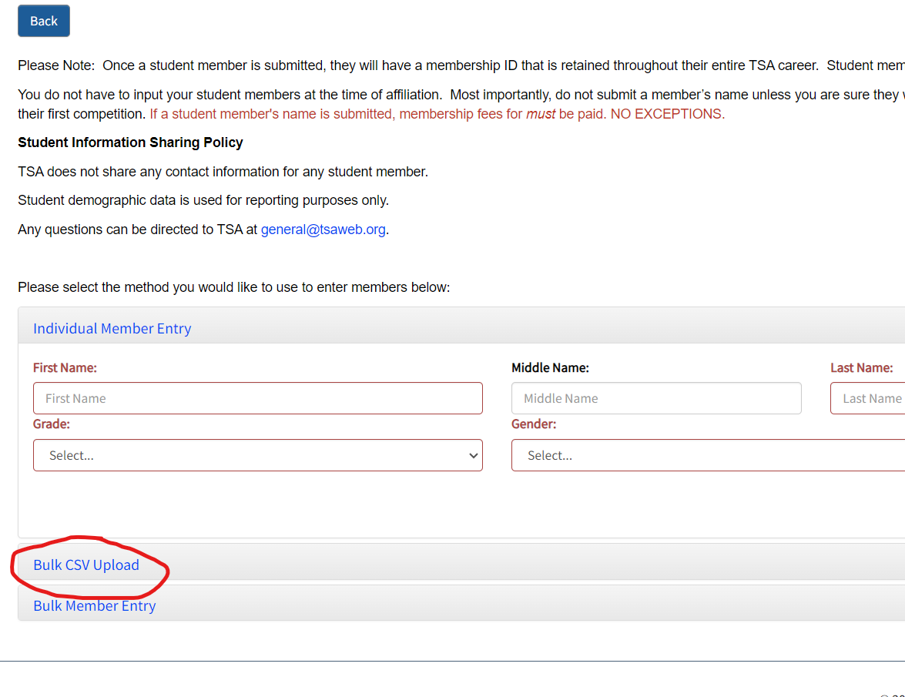Click the red Last Name label
905x697 pixels.
(x=861, y=368)
